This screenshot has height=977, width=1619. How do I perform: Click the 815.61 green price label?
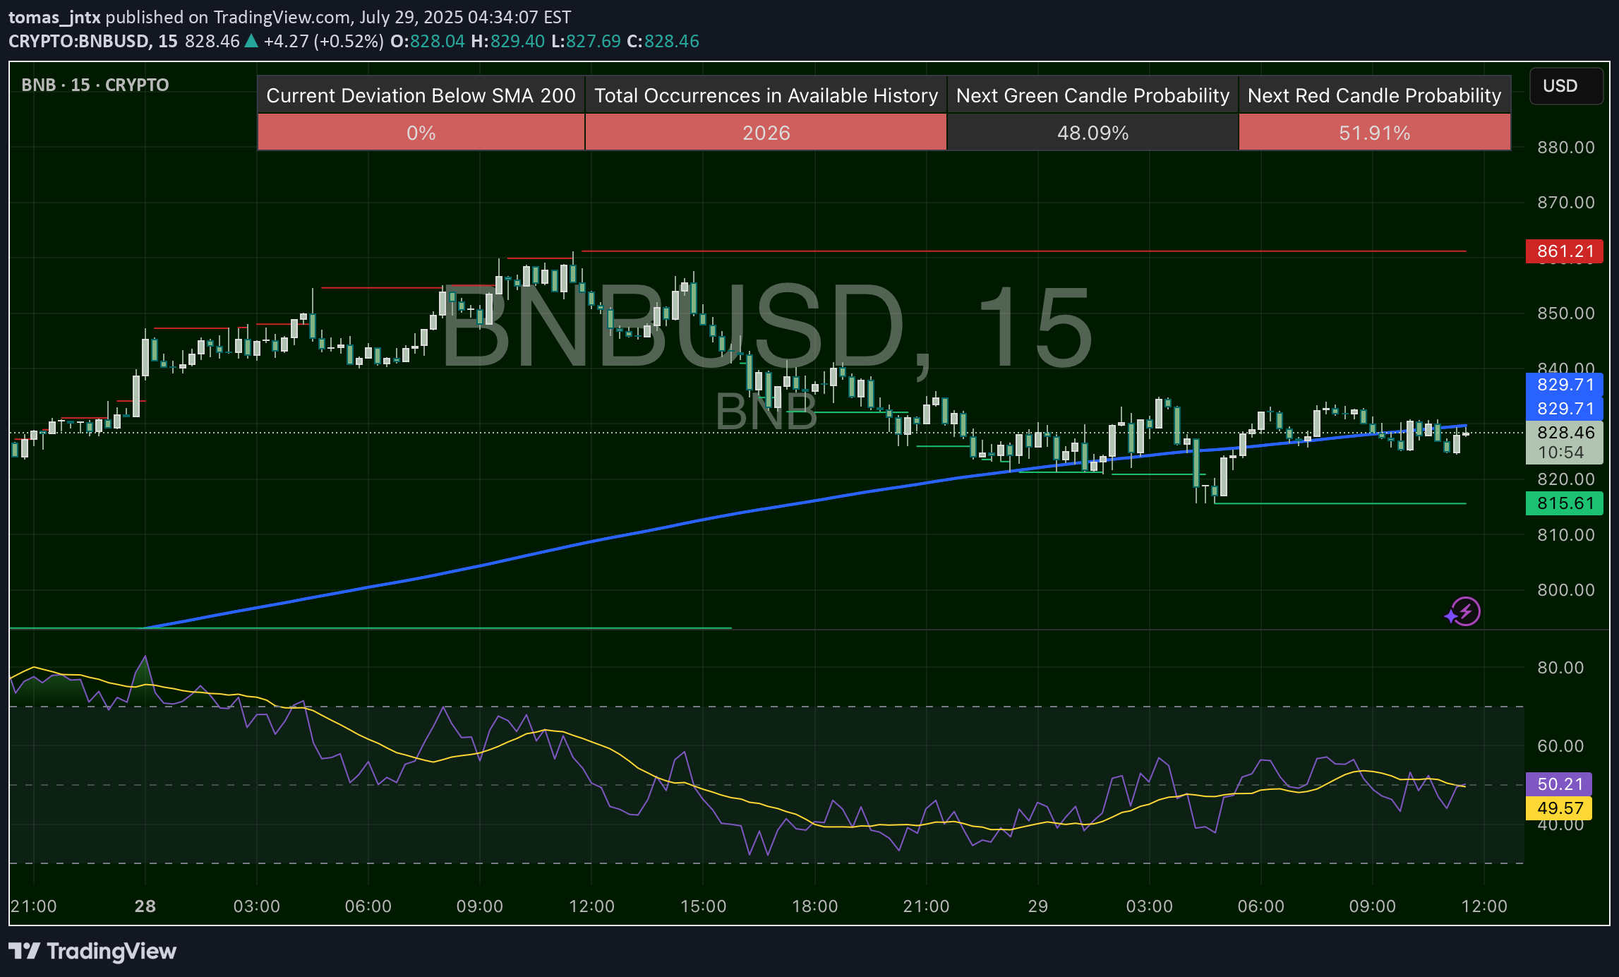tap(1565, 503)
